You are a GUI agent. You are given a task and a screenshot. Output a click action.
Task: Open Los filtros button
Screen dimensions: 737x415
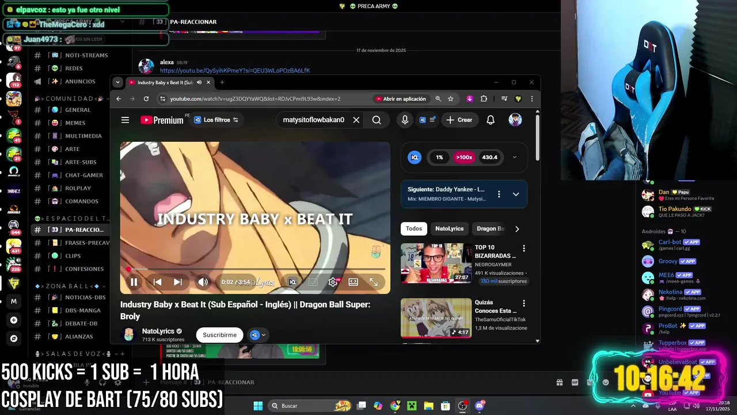point(216,120)
